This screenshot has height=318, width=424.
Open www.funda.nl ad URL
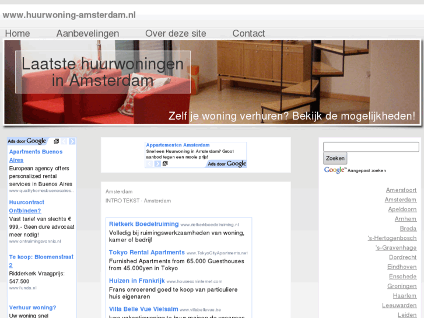tap(23, 288)
